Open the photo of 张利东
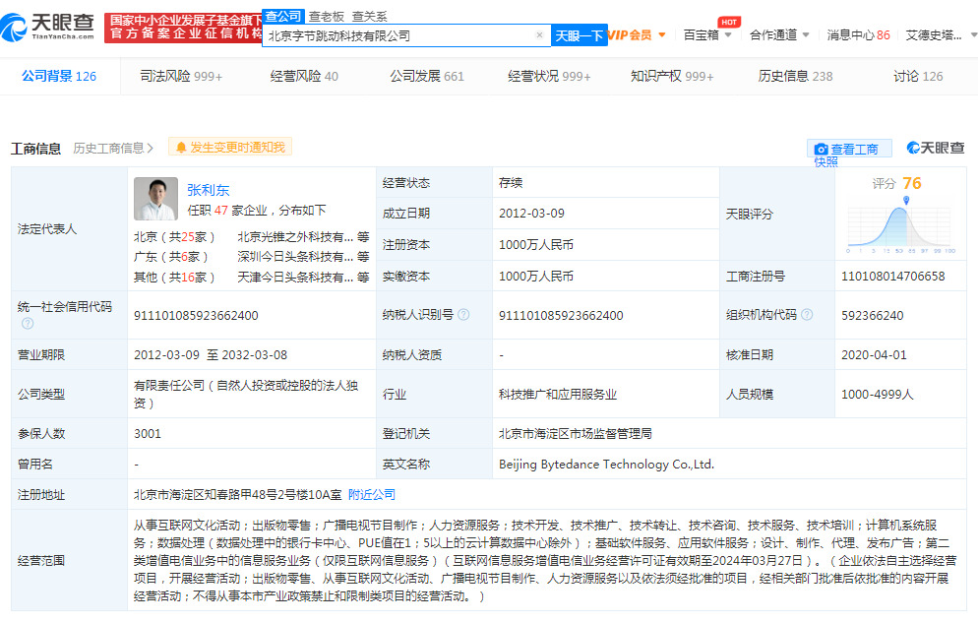 (155, 199)
